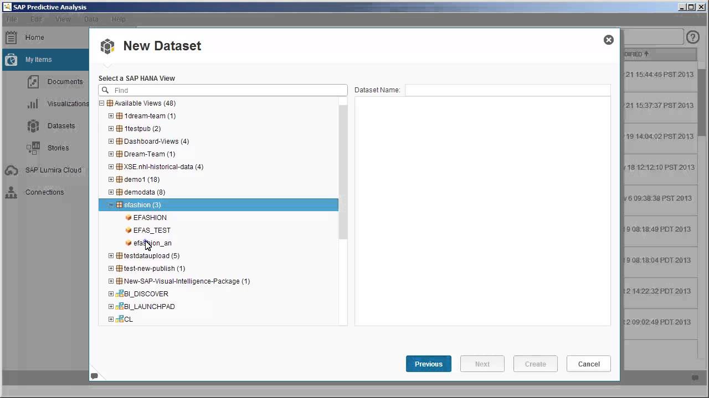The image size is (709, 398).
Task: Click the EFASHION view cube icon
Action: click(x=129, y=218)
